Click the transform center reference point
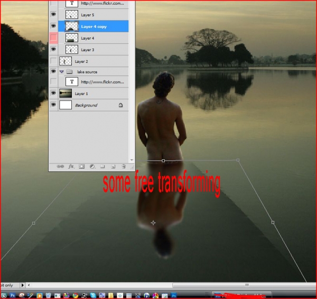This screenshot has width=317, height=299. click(x=153, y=223)
